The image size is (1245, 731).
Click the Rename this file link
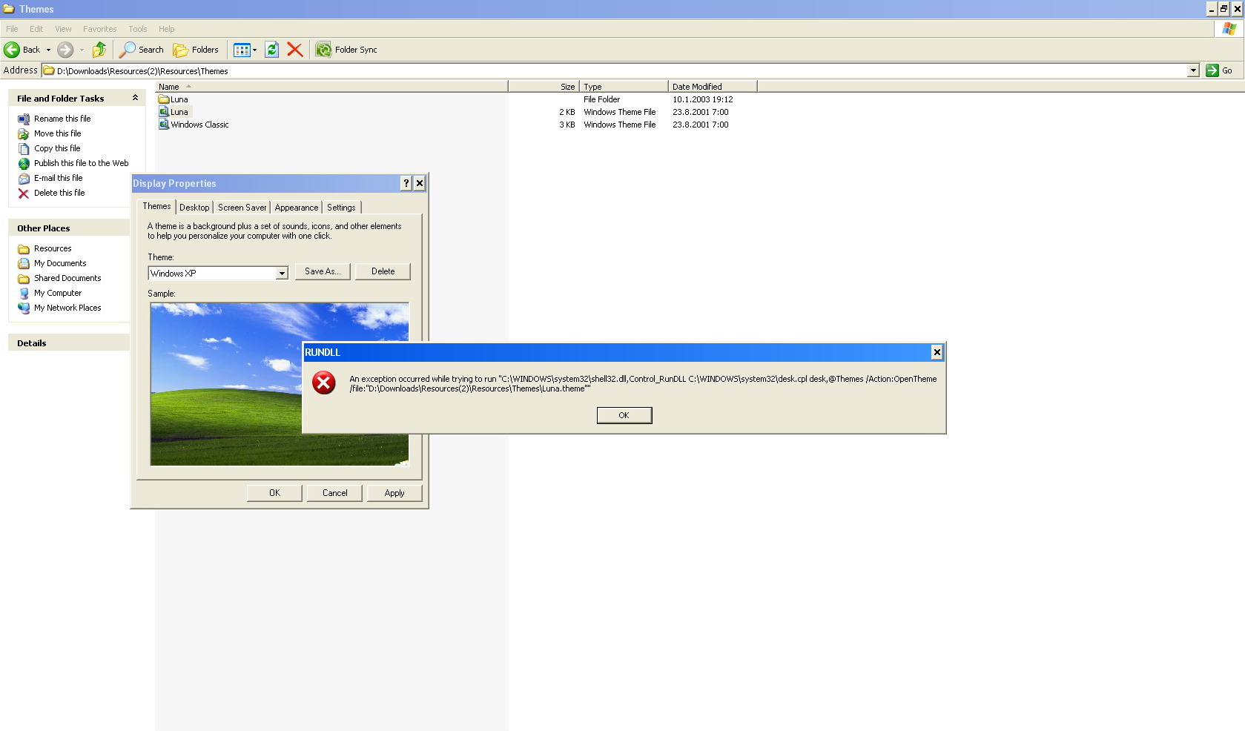[62, 119]
